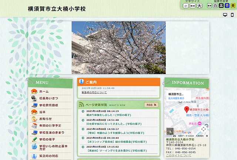The height and width of the screenshot is (160, 237).
Task: Click the house icon beside ホーム
Action: [x=34, y=92]
